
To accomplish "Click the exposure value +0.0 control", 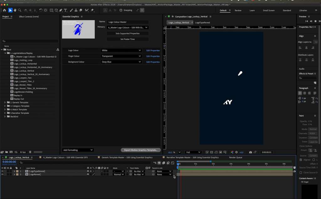I will (x=241, y=152).
